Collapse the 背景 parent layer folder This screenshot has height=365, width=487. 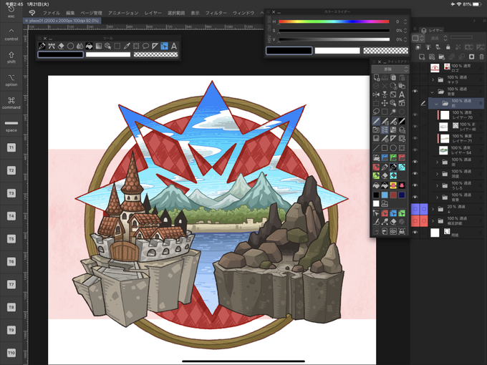pos(433,92)
